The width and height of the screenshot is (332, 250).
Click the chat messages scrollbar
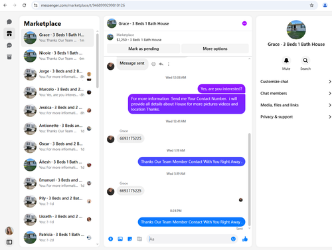(250, 180)
